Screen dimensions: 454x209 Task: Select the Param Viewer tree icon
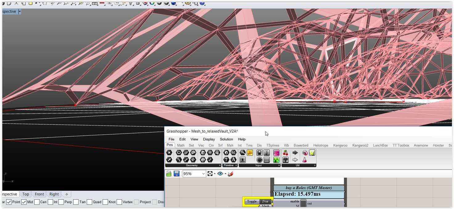[286, 160]
